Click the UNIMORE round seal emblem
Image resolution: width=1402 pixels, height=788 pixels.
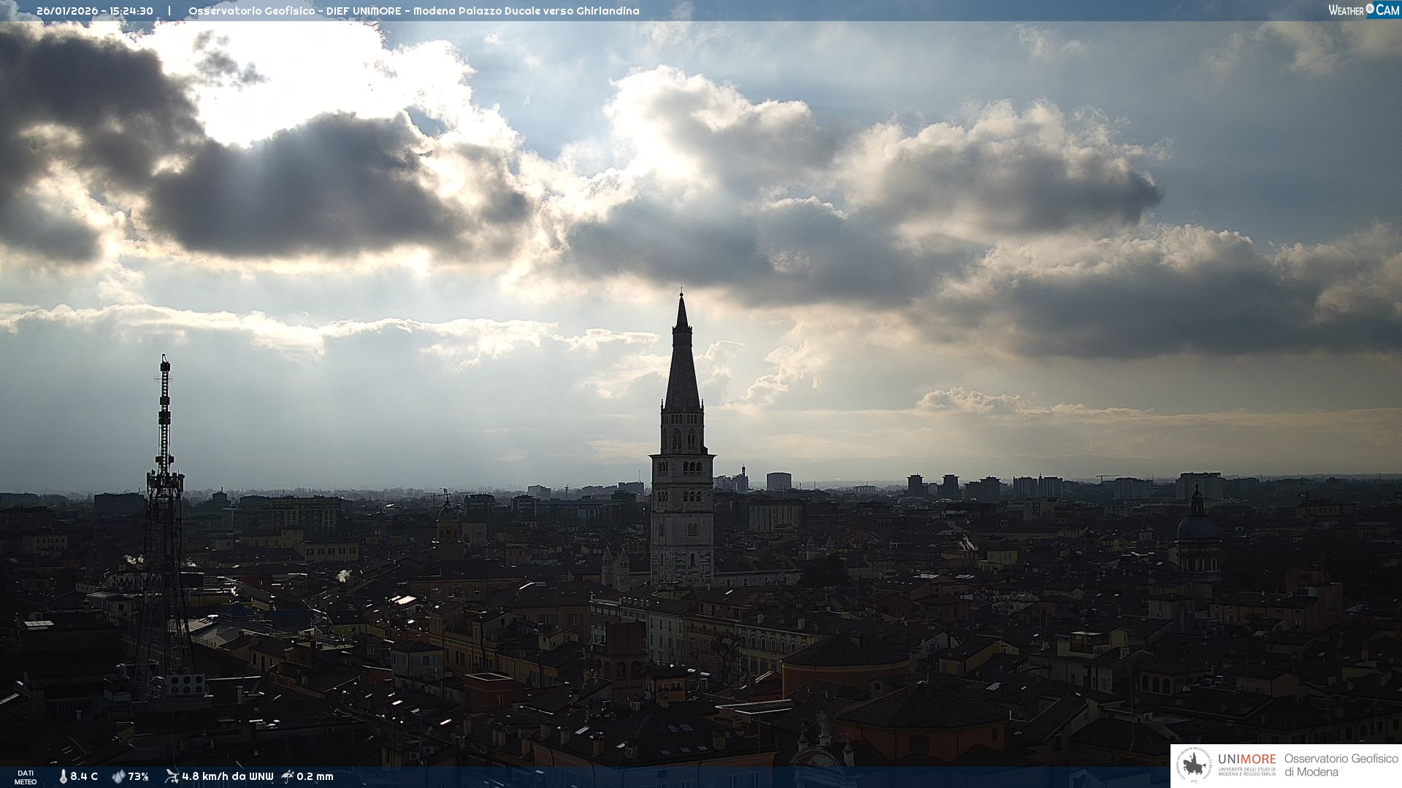click(1194, 765)
